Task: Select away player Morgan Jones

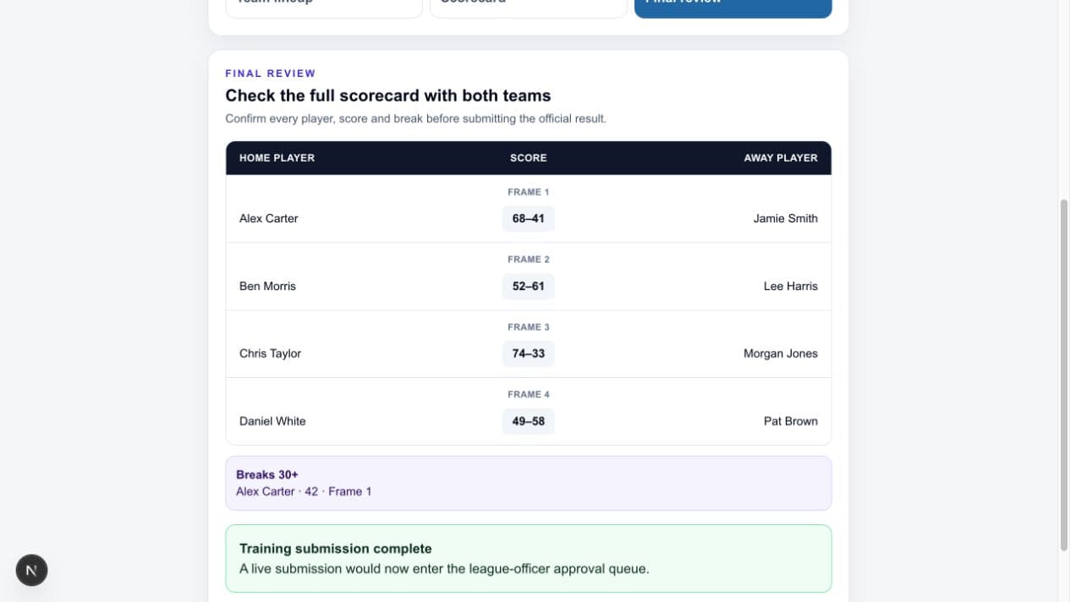Action: 781,353
